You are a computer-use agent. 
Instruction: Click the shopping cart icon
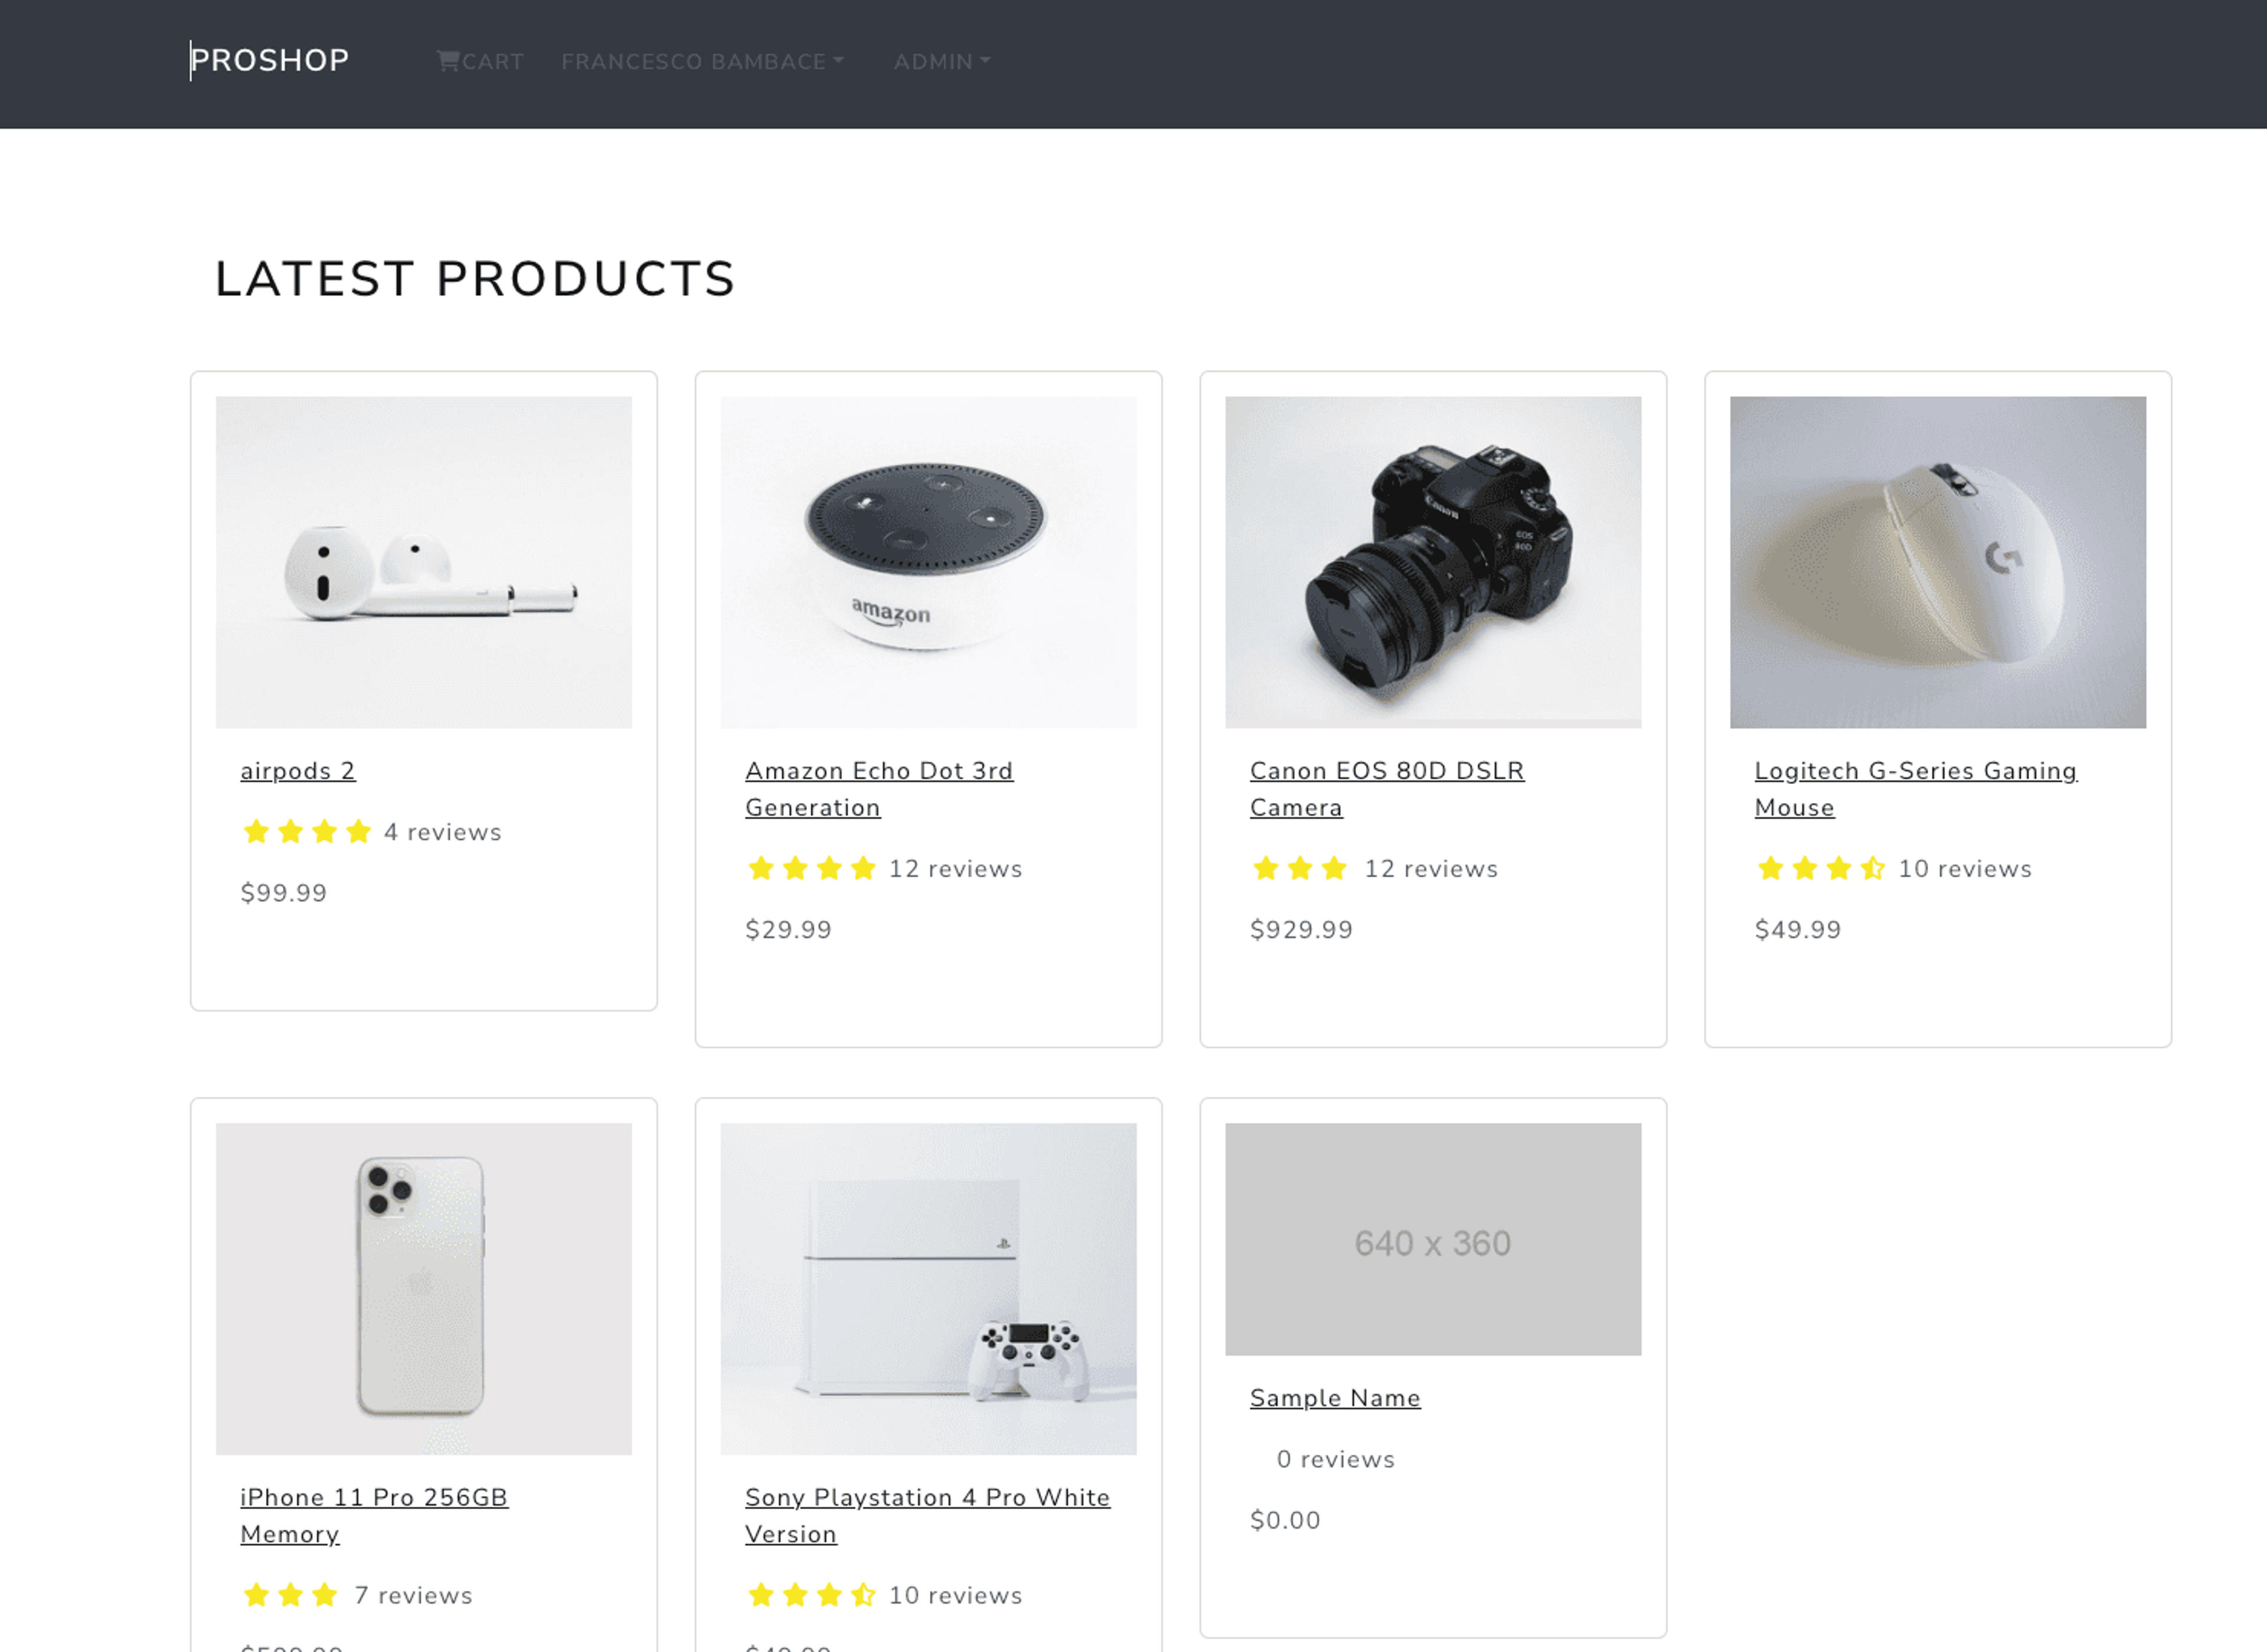point(448,61)
